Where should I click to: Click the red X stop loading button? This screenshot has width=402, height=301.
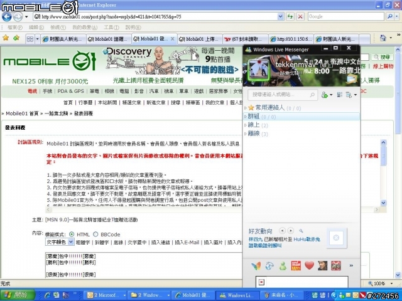(300, 17)
